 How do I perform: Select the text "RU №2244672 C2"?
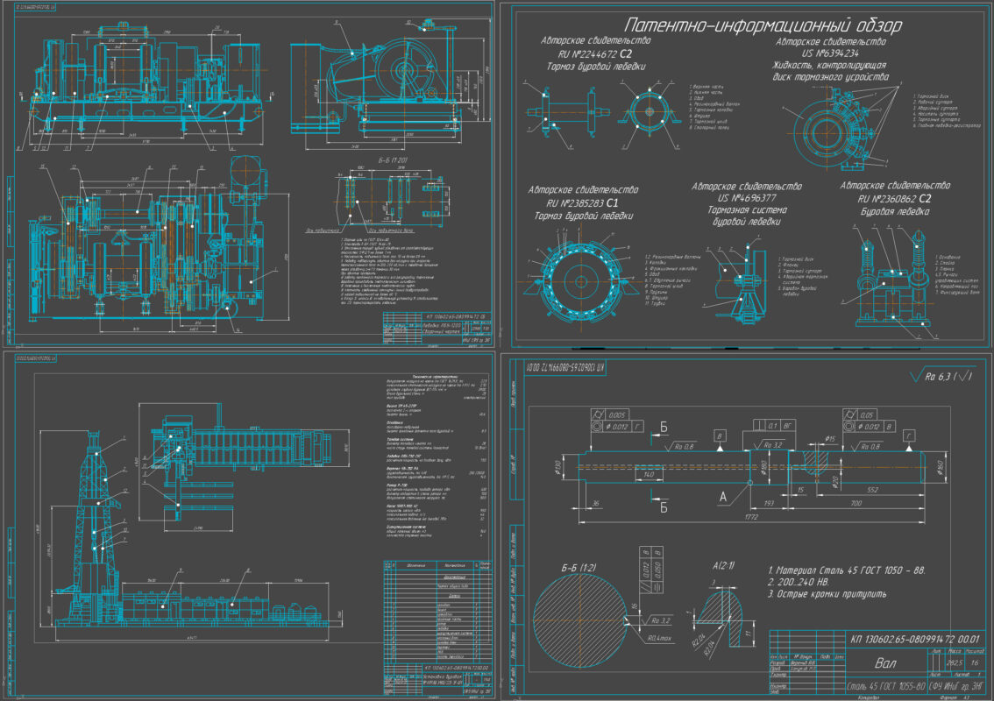[x=594, y=53]
